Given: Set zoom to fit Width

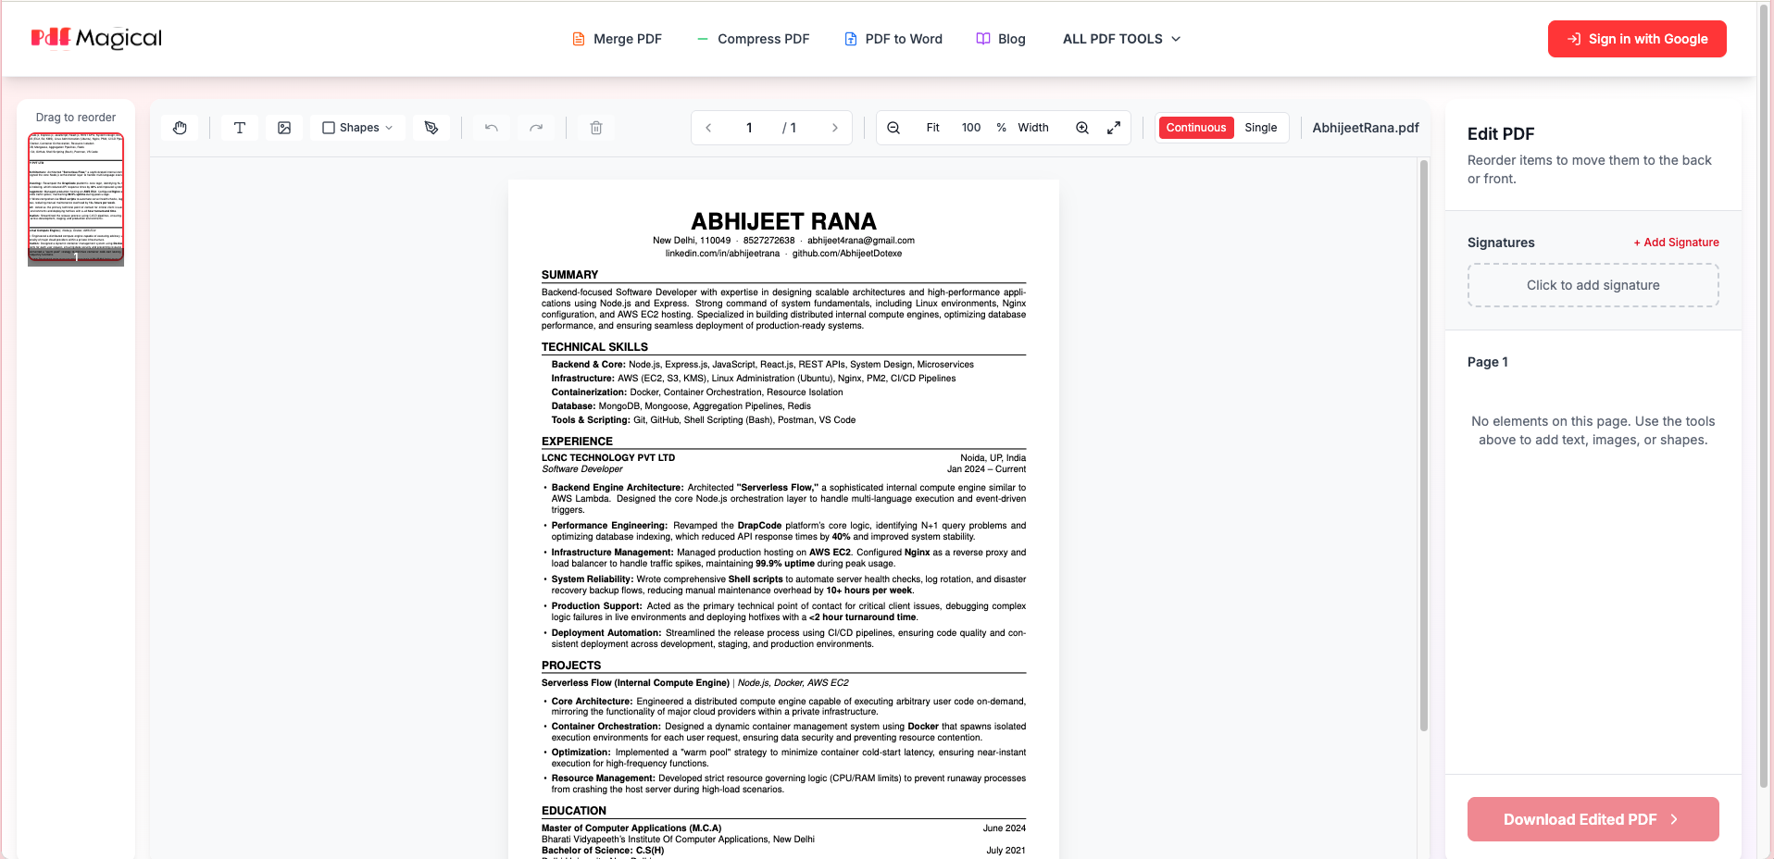Looking at the screenshot, I should click(x=1033, y=127).
